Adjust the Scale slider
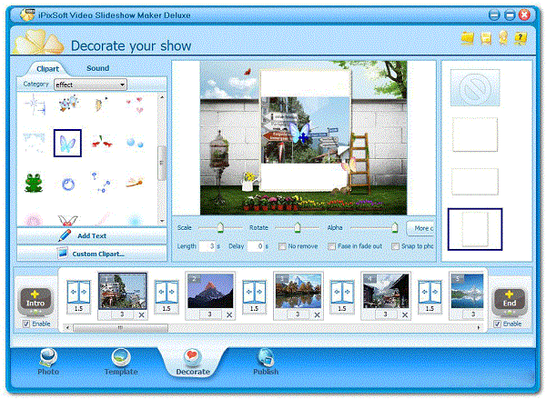The image size is (546, 399). (x=220, y=227)
